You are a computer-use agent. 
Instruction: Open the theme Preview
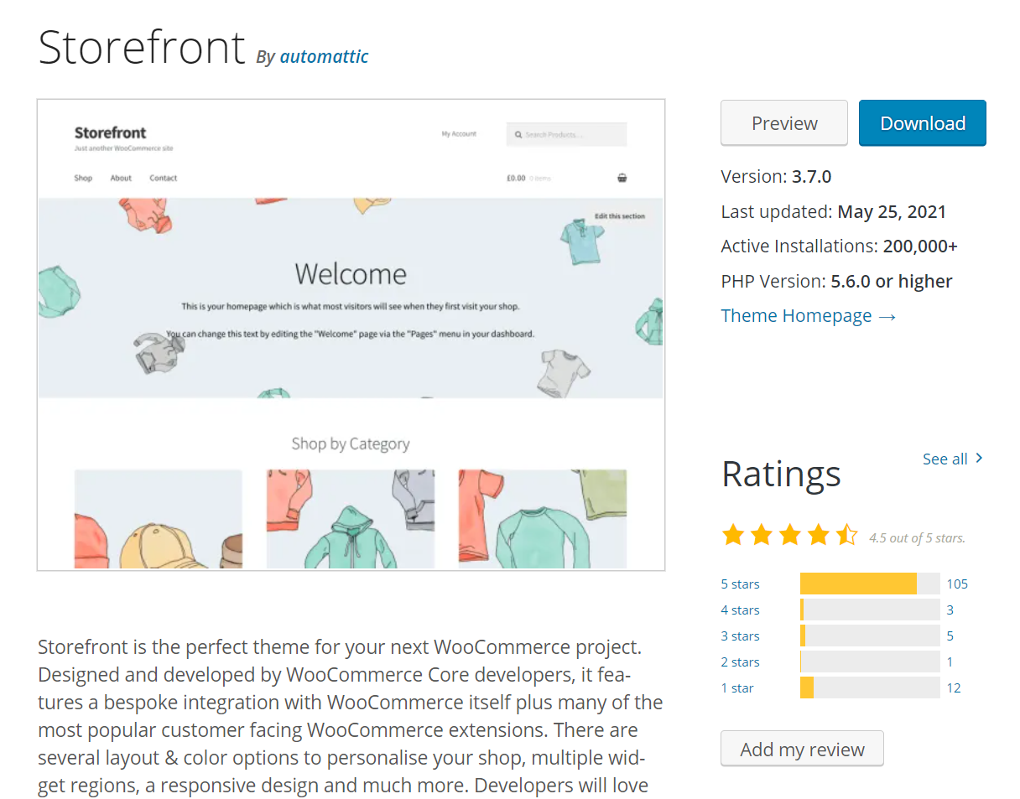[x=783, y=123]
